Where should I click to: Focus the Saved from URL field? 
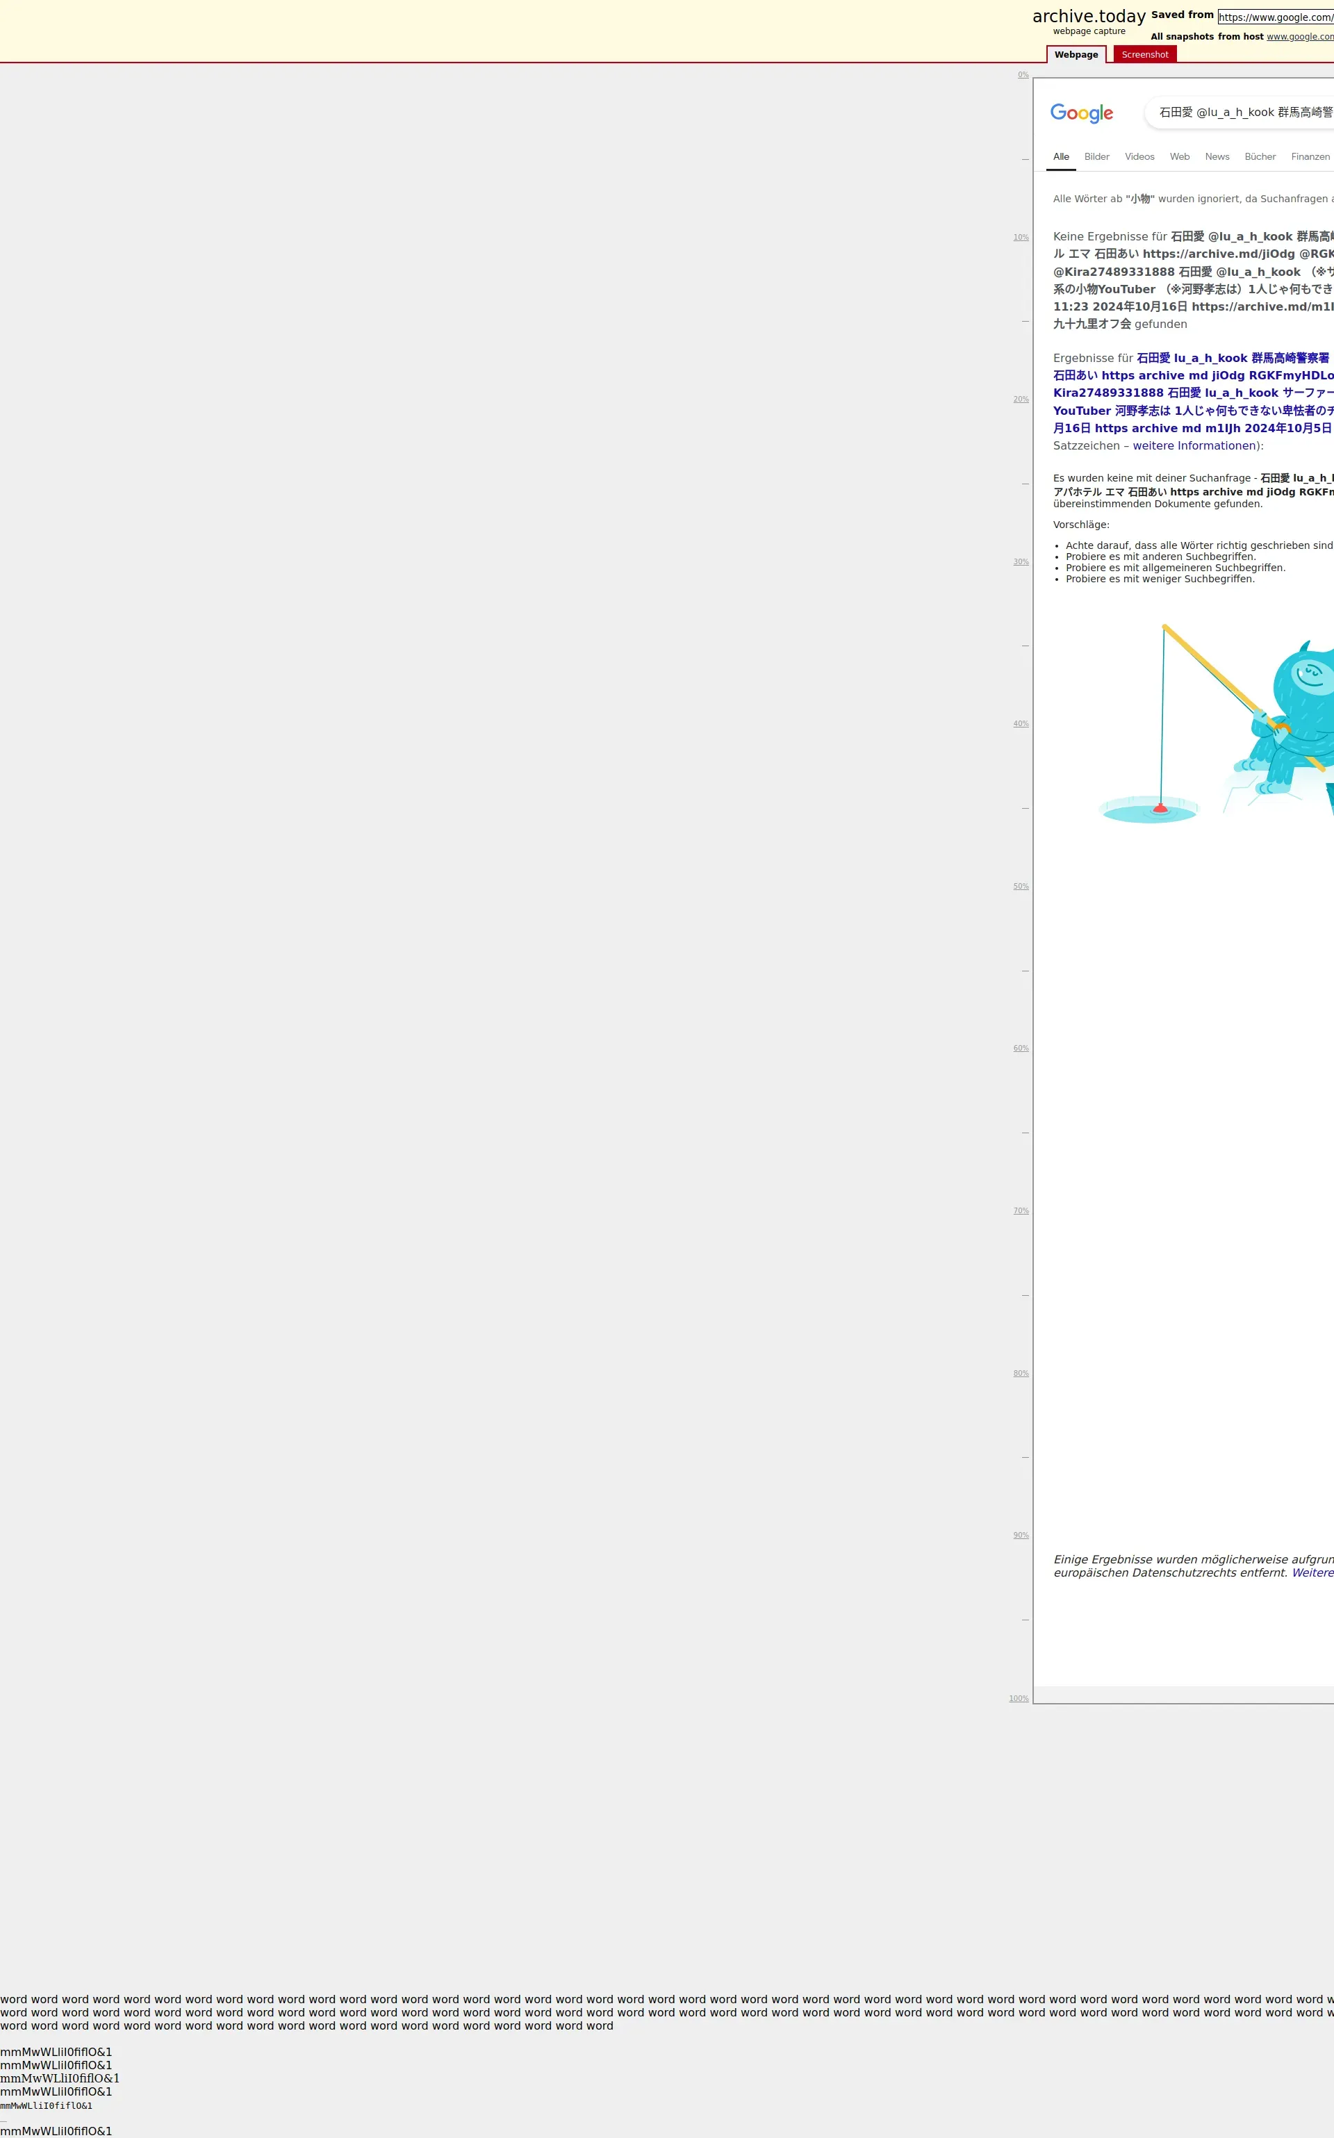point(1276,17)
